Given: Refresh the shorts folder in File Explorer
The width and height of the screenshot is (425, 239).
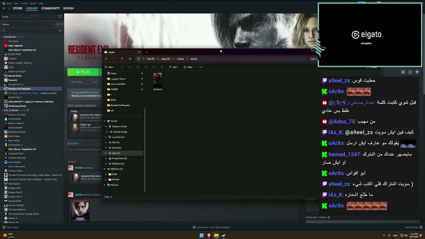Looking at the screenshot, I should 130,59.
